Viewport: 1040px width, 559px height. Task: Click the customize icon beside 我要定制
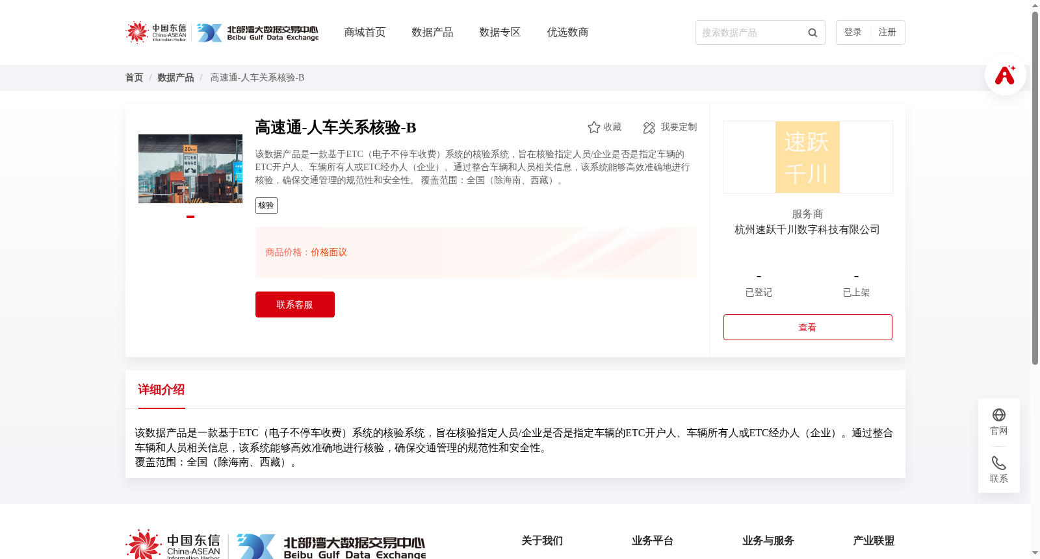(x=649, y=127)
